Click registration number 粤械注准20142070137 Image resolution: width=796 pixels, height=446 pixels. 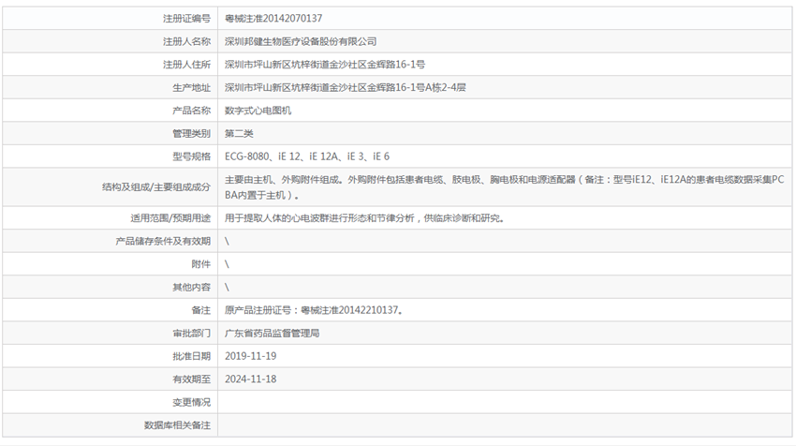tap(273, 19)
